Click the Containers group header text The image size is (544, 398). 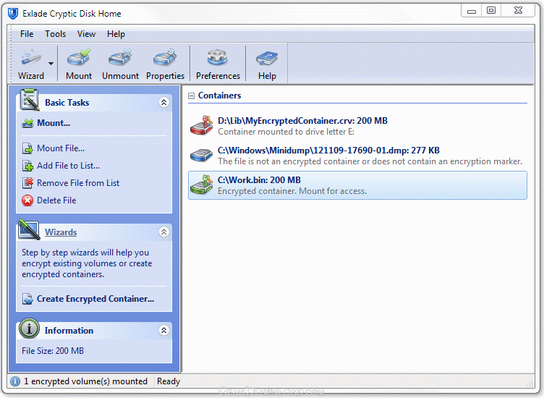(x=220, y=96)
